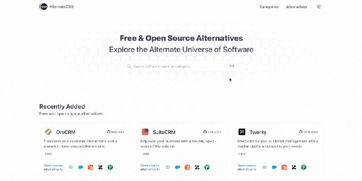Screen dimensions: 362x181
Task: Click the Pipedrive icon in OroCRM card
Action: [x=110, y=167]
